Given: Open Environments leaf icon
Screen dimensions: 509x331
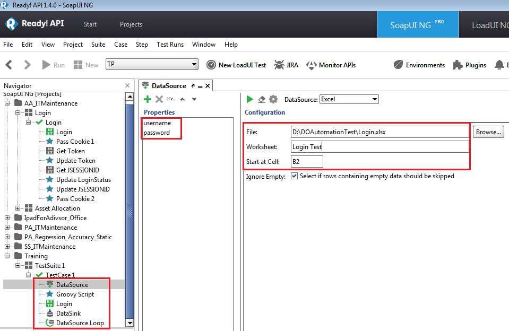Looking at the screenshot, I should pyautogui.click(x=398, y=65).
